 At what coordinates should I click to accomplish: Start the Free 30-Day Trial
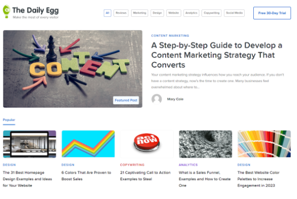point(272,13)
